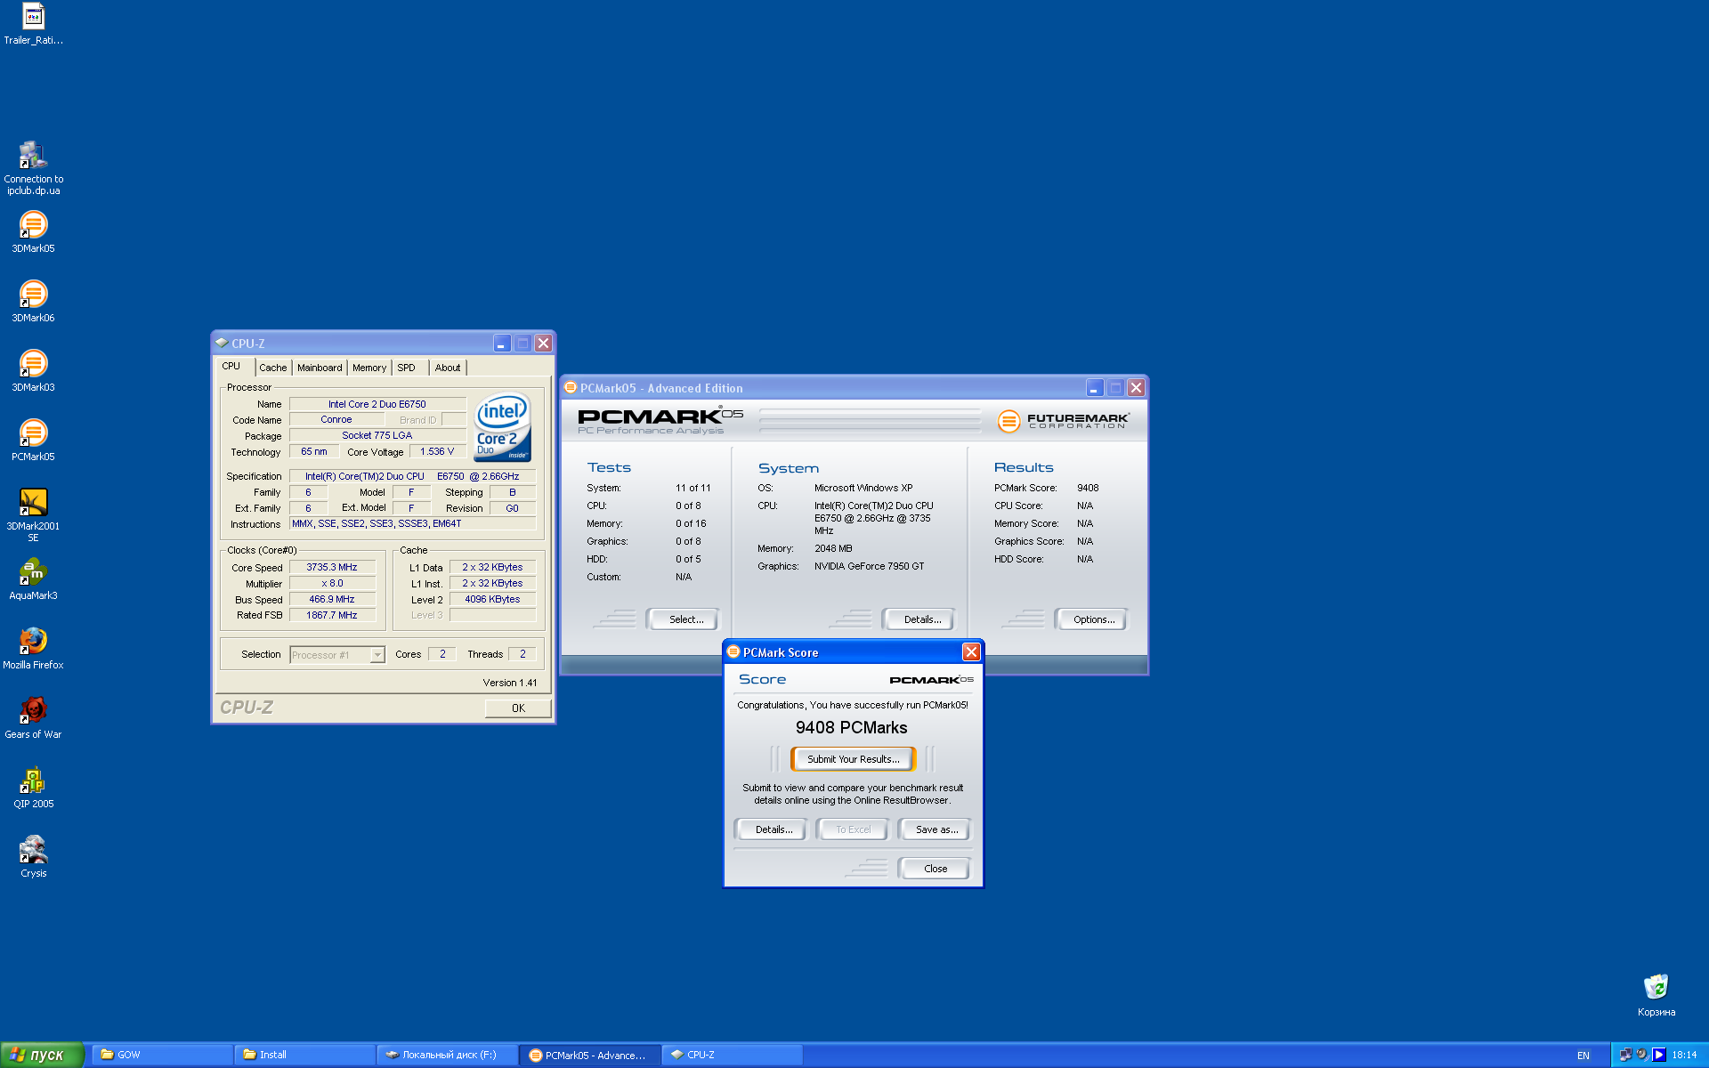Launch 3DMark03 desktop shortcut
Image resolution: width=1709 pixels, height=1068 pixels.
tap(33, 370)
